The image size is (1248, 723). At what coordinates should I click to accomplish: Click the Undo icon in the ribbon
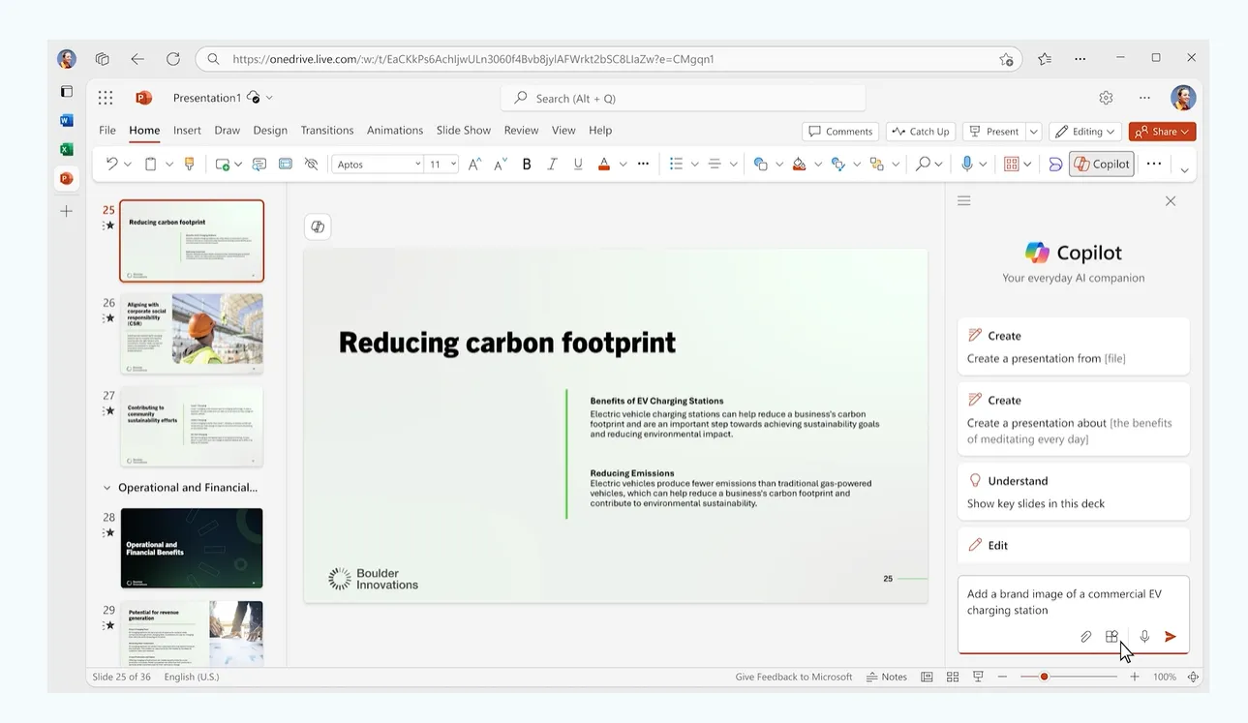112,165
